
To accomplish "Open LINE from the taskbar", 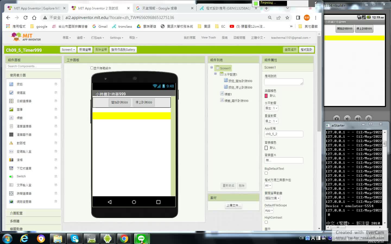I will pos(141,239).
